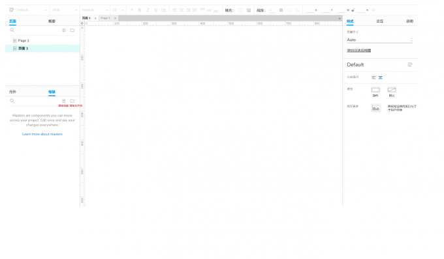Toggle the aspect ratio lock between W and H
Image resolution: width=444 pixels, height=259 pixels.
pos(353,10)
